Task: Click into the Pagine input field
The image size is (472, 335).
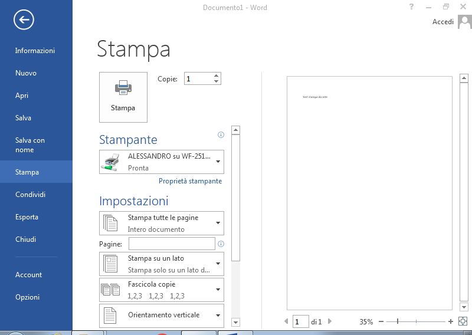Action: click(172, 244)
